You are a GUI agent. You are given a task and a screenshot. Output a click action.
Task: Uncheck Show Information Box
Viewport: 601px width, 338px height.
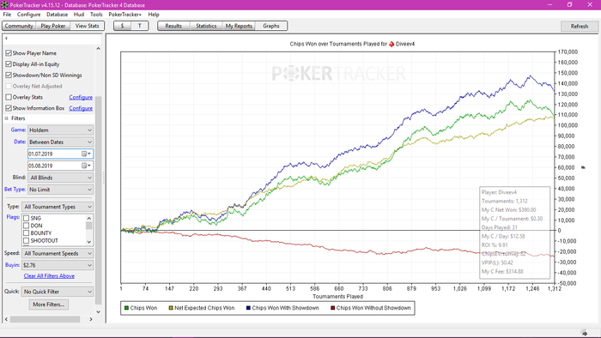9,108
